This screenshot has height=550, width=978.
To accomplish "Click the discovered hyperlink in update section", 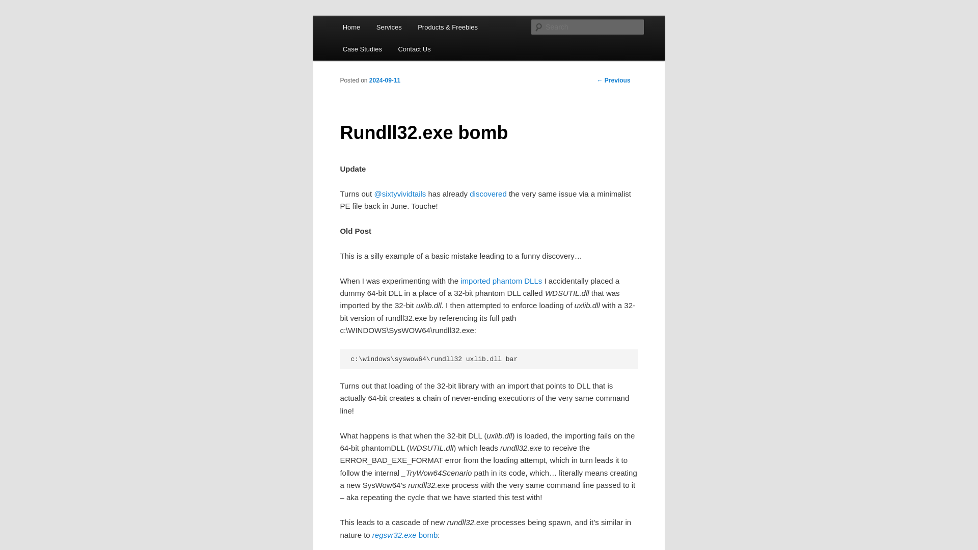I will click(x=488, y=194).
